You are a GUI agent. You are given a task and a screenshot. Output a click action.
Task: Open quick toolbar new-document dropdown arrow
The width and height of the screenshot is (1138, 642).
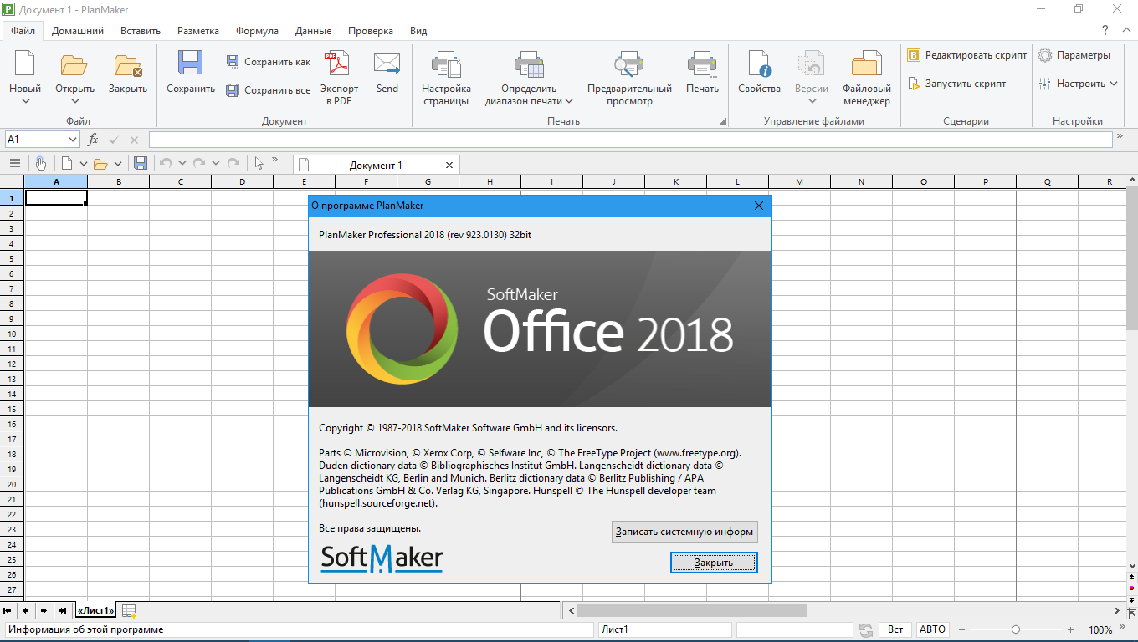pyautogui.click(x=84, y=164)
